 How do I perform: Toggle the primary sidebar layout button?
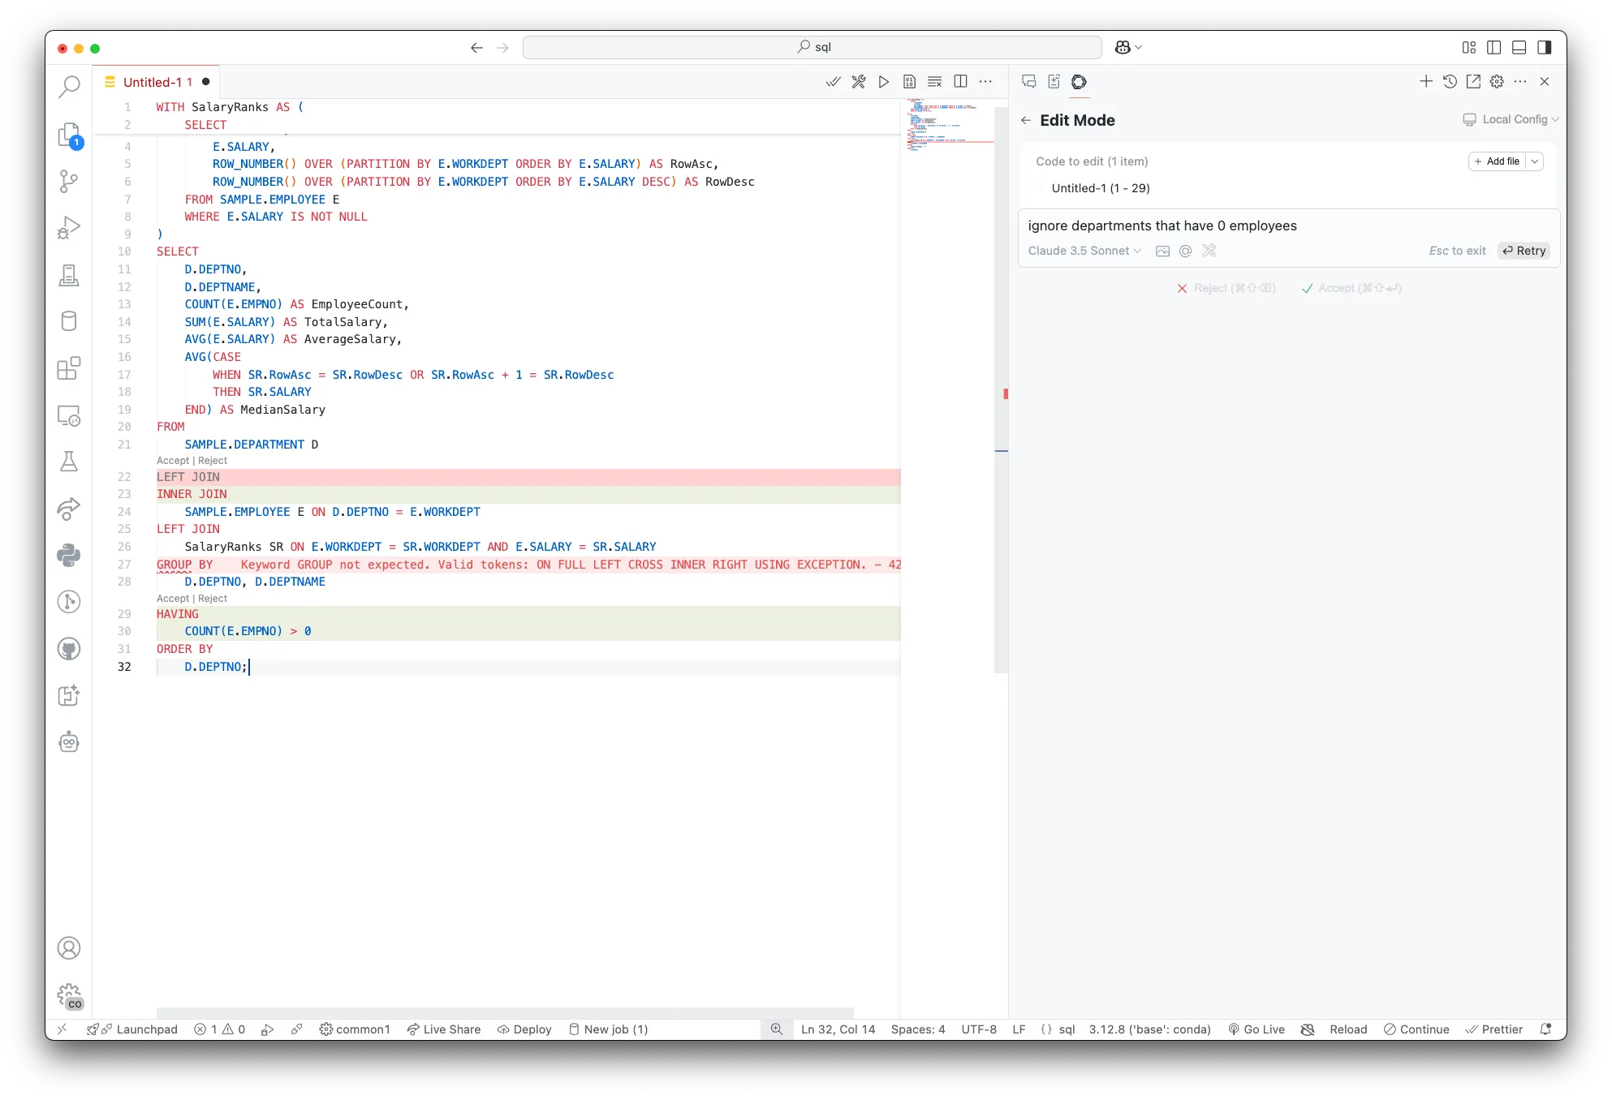[1493, 48]
